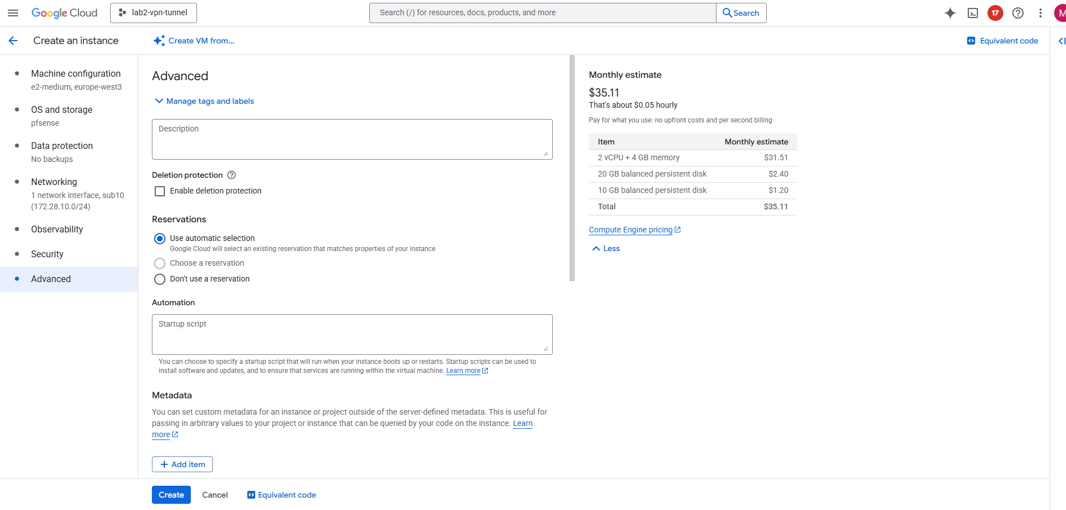Click the blue Create button
This screenshot has height=510, width=1066.
pyautogui.click(x=171, y=495)
